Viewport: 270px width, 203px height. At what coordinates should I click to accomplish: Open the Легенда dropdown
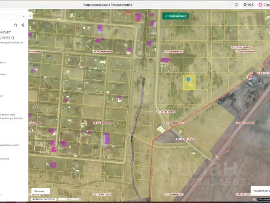click(40, 191)
